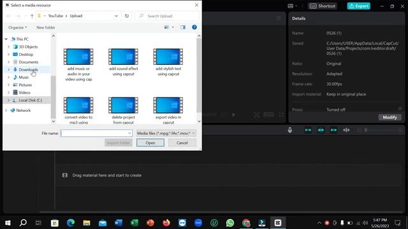Toggle linkage icon in timeline toolbar
This screenshot has width=408, height=229.
click(333, 130)
